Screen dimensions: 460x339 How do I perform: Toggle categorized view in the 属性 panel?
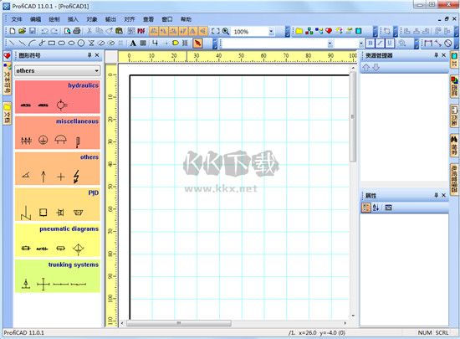(x=366, y=208)
